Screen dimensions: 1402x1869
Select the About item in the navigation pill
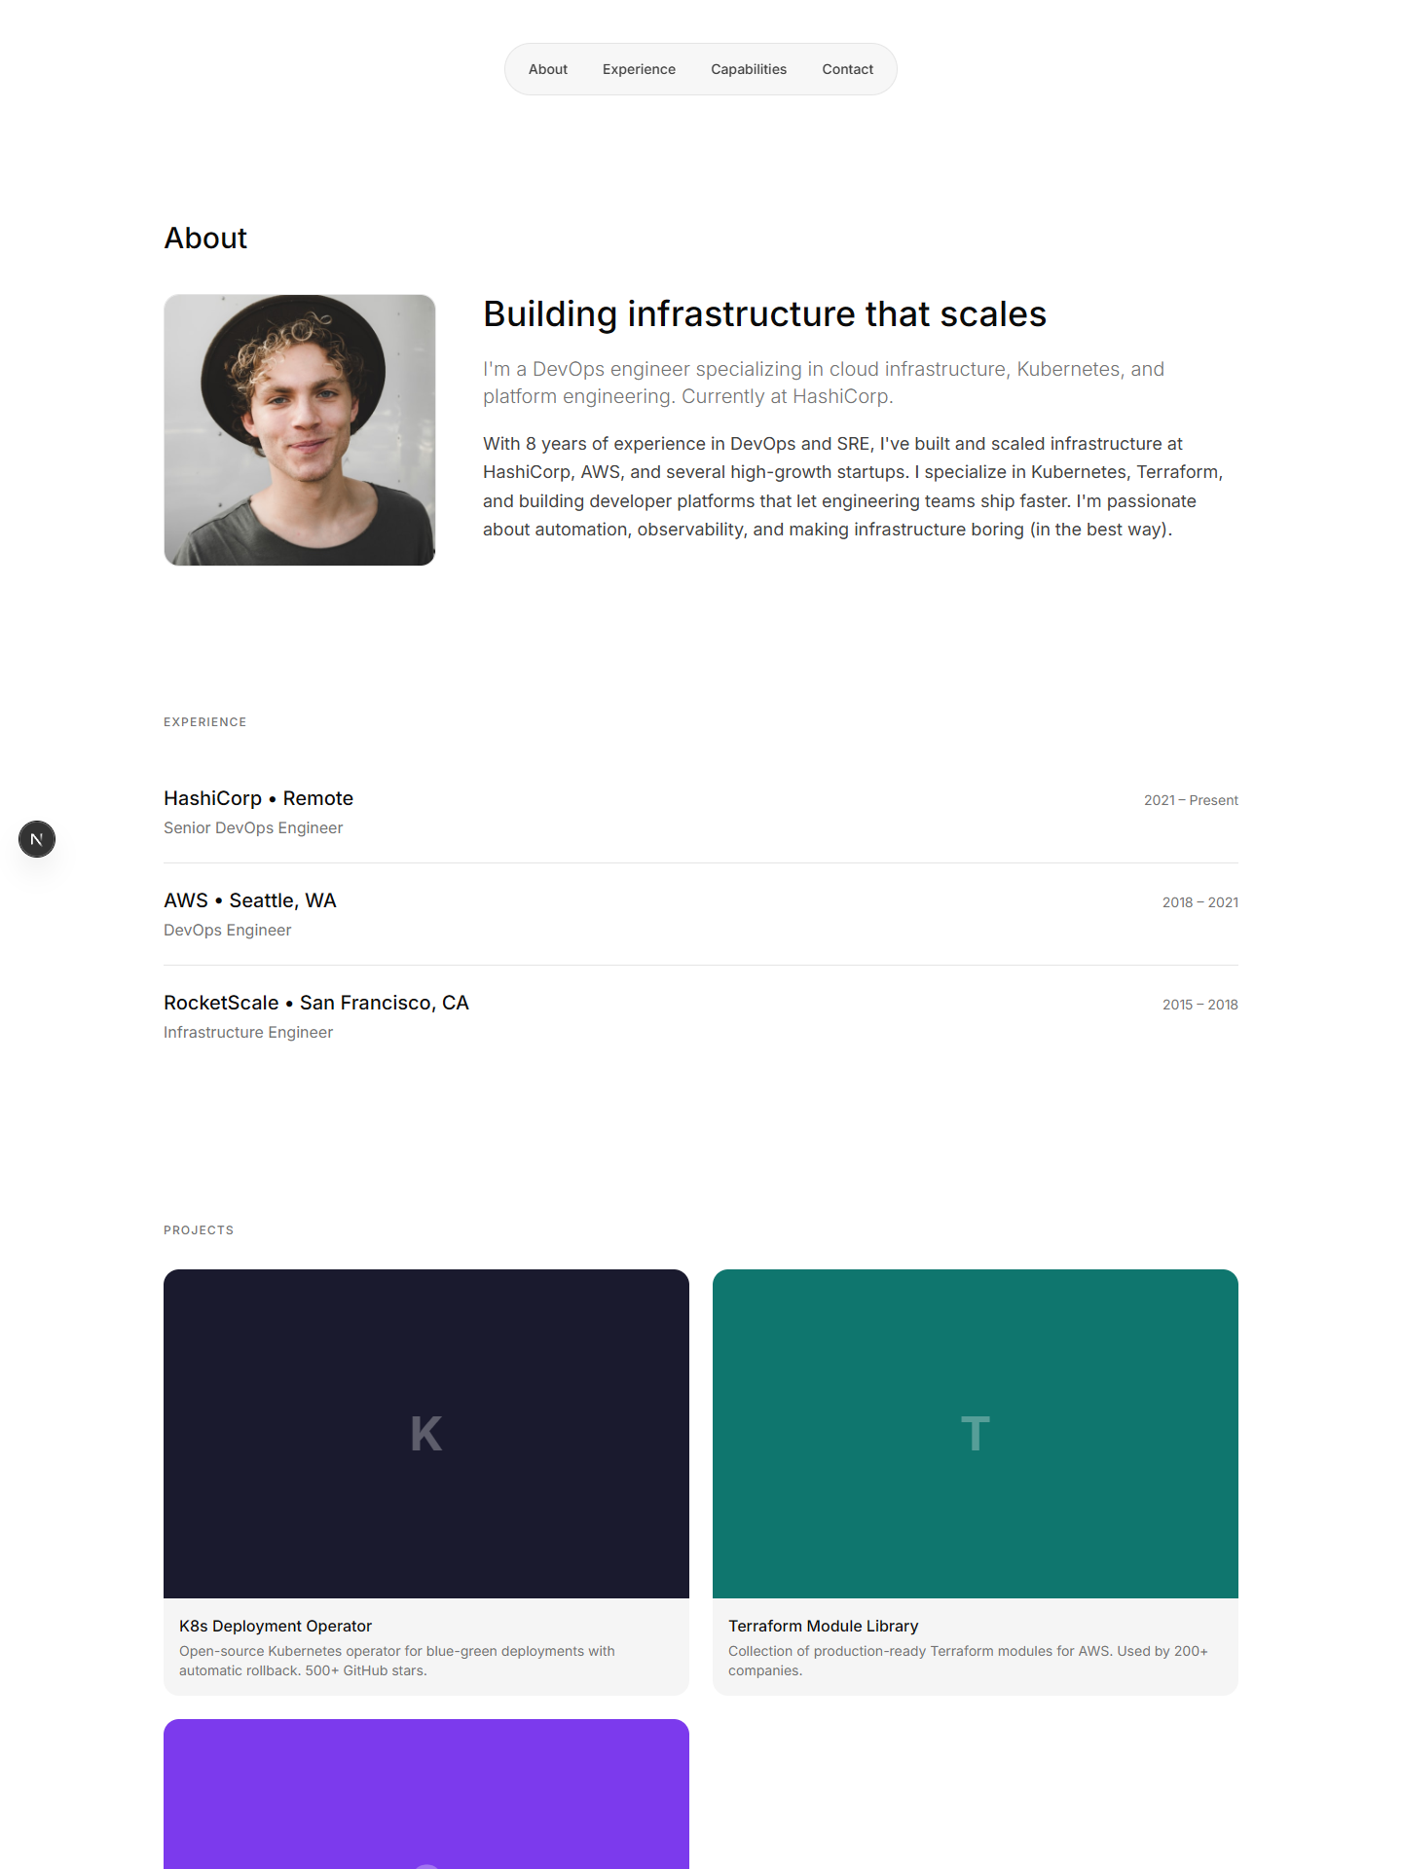(x=547, y=68)
